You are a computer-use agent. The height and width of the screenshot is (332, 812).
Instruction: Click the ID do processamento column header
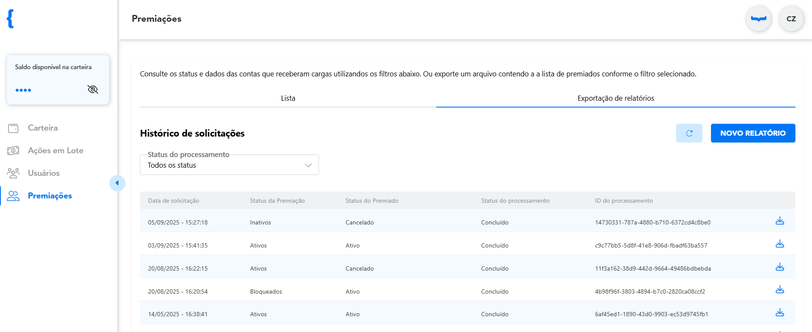click(x=624, y=201)
